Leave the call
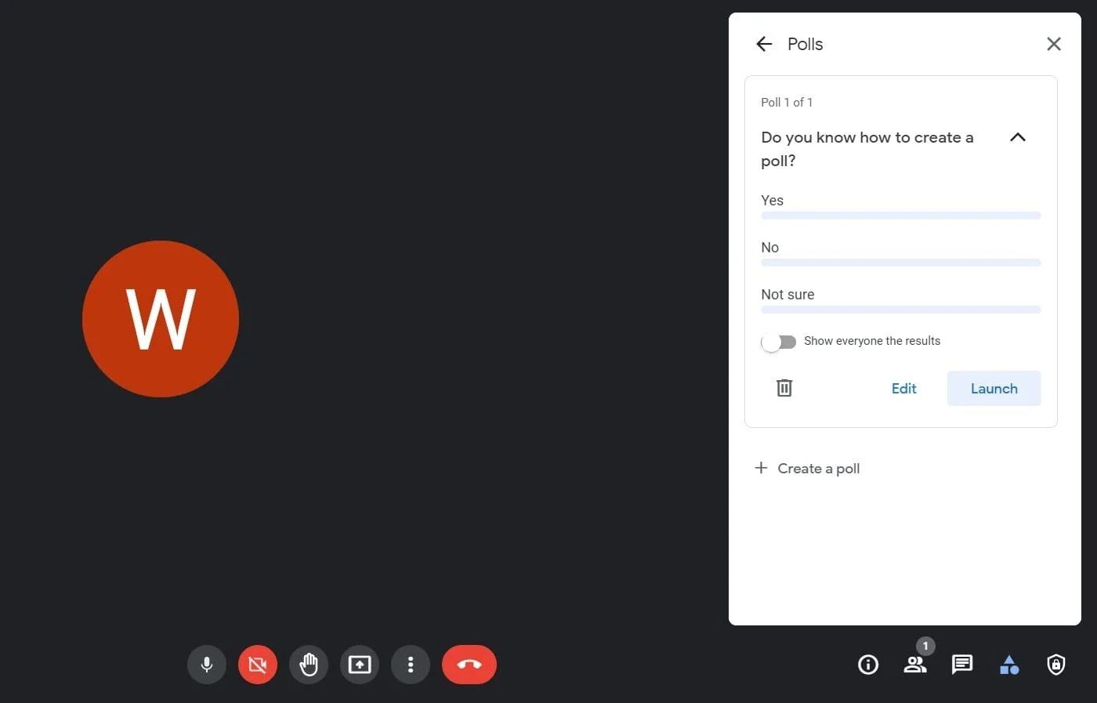1097x703 pixels. coord(469,664)
